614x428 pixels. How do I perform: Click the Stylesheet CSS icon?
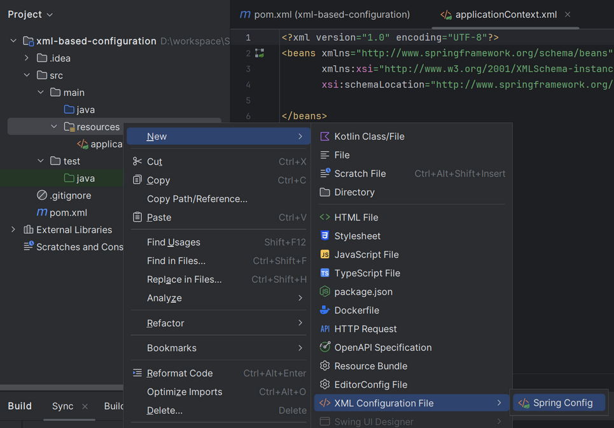325,236
